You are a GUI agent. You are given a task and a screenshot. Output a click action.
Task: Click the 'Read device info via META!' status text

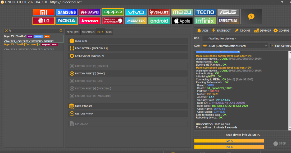tap(243, 135)
